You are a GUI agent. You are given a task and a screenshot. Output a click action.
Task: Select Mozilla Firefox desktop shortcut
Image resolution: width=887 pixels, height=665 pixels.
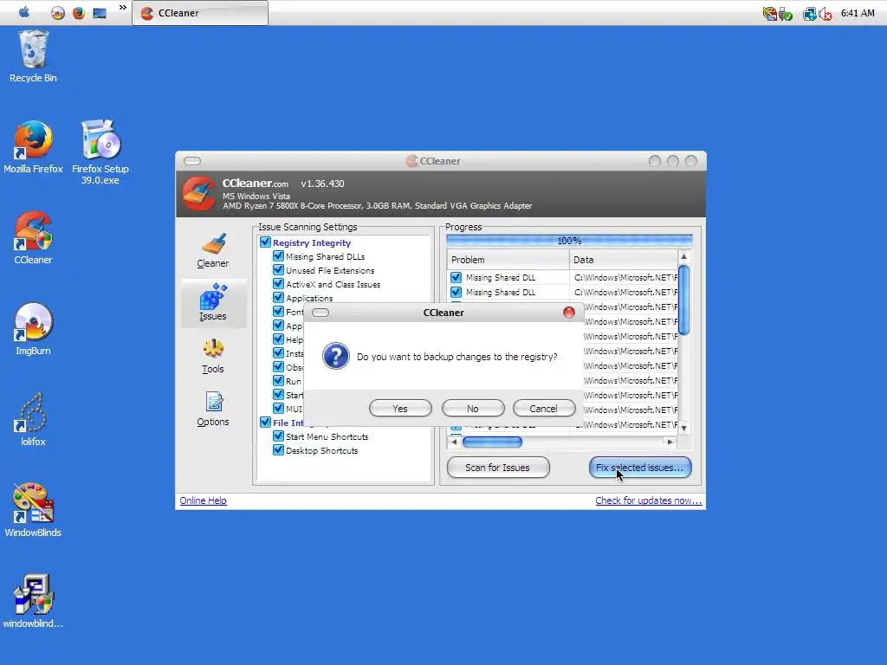coord(33,146)
